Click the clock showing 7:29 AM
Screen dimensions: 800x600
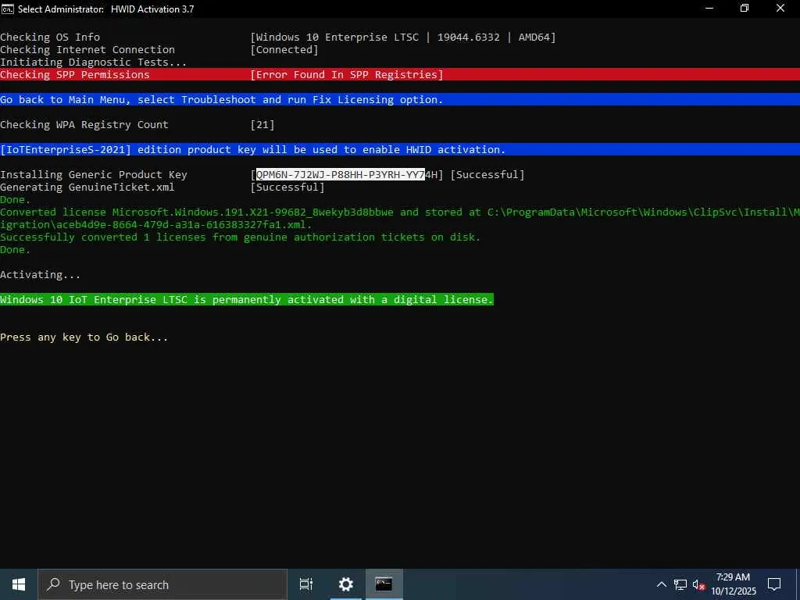coord(733,577)
